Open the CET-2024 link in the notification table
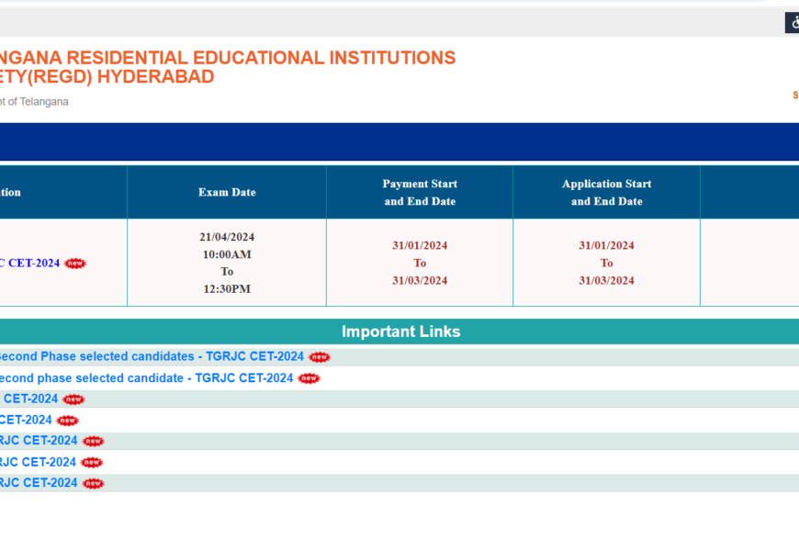 (30, 263)
